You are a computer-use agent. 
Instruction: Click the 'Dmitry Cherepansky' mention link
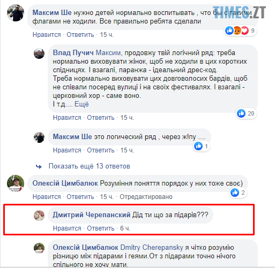click(x=152, y=248)
